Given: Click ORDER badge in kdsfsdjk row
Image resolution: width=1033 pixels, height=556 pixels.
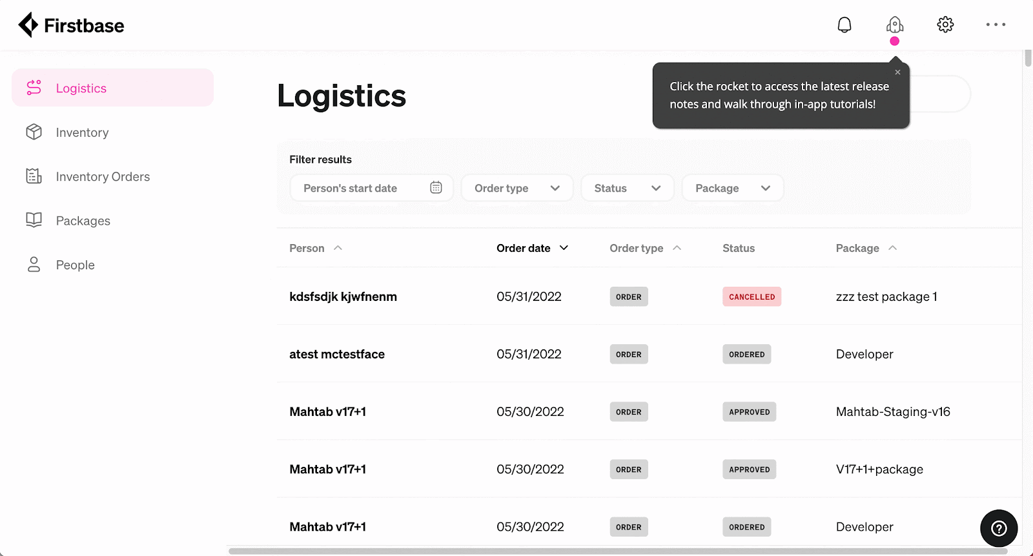Looking at the screenshot, I should pos(628,296).
